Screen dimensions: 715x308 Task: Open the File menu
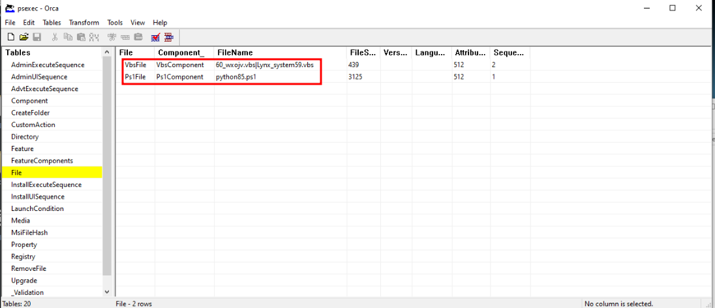tap(10, 22)
